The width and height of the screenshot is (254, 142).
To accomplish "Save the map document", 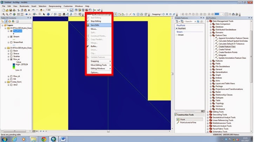I will (11, 10).
